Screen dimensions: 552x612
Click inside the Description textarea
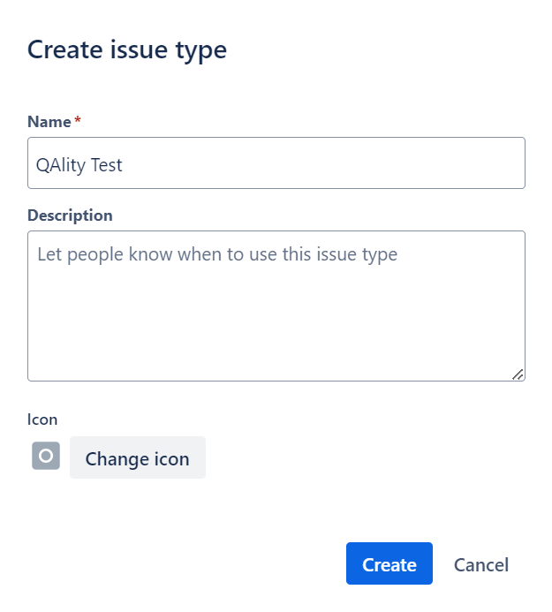(276, 306)
